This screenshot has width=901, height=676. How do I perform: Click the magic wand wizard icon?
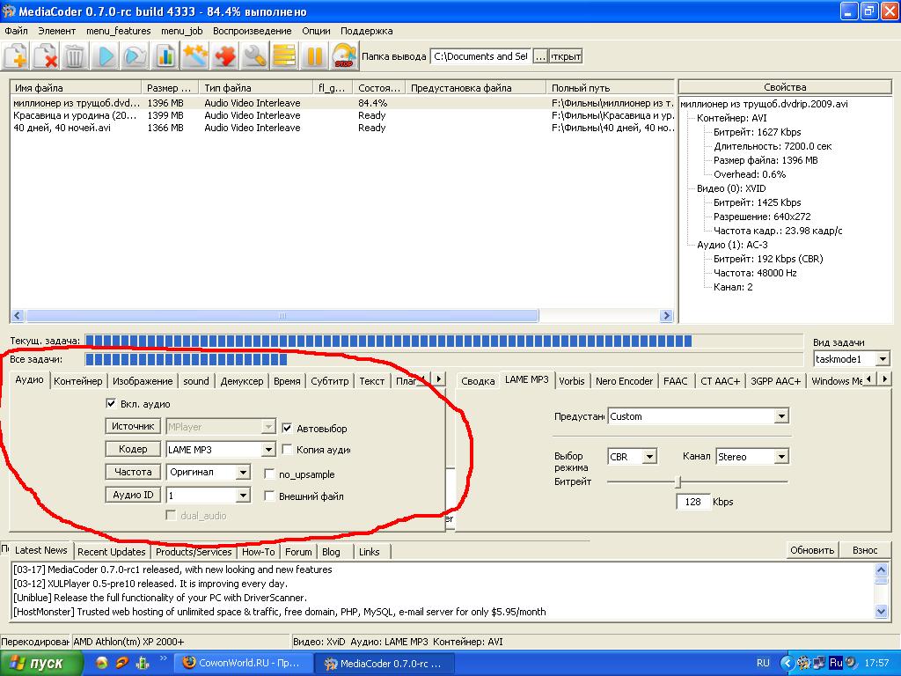point(194,56)
